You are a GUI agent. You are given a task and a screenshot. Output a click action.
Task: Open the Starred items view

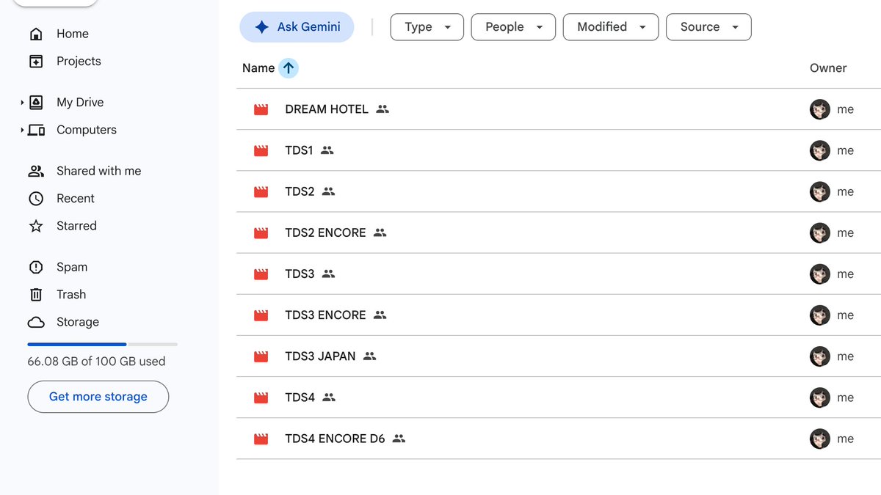point(76,226)
